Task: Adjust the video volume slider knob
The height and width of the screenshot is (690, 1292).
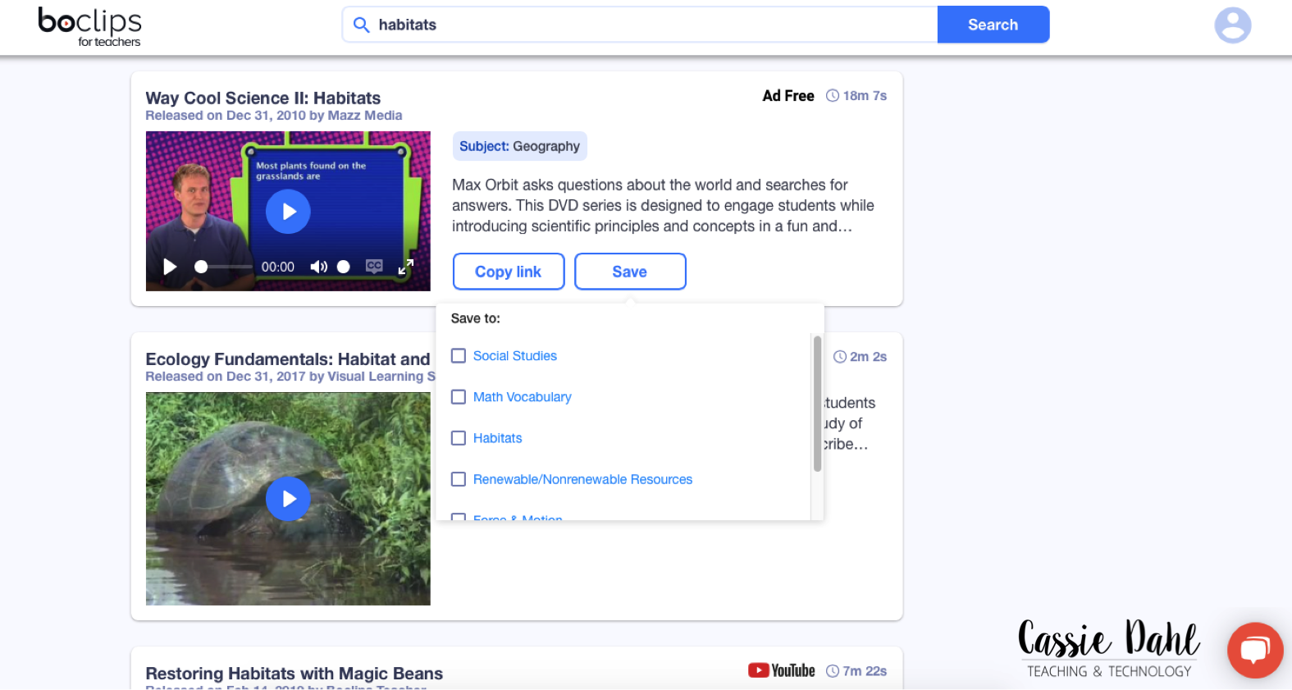Action: (x=344, y=267)
